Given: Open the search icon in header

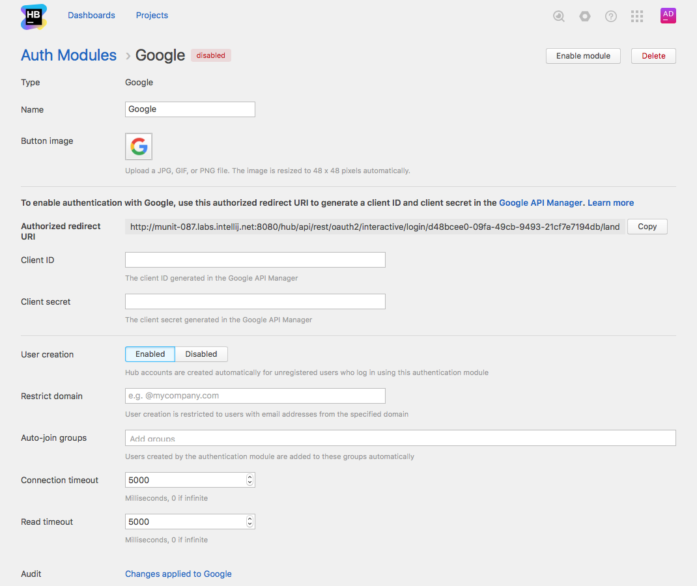Looking at the screenshot, I should [559, 16].
